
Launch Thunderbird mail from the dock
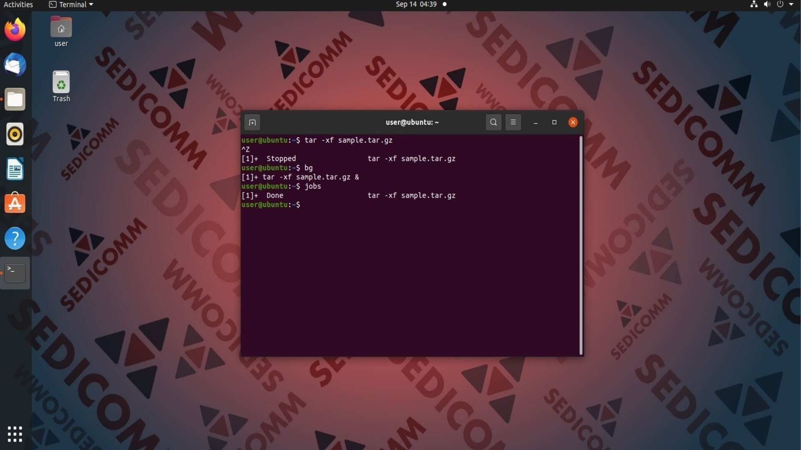click(15, 65)
